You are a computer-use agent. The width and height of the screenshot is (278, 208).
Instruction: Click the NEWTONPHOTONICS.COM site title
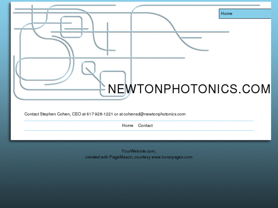tap(189, 89)
